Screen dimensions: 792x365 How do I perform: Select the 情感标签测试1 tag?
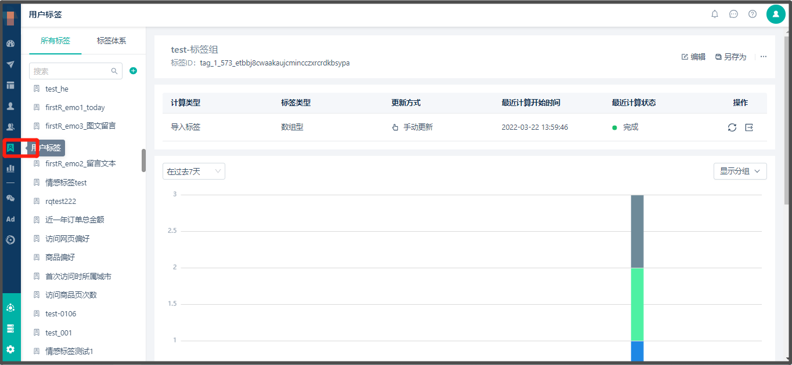coord(69,351)
